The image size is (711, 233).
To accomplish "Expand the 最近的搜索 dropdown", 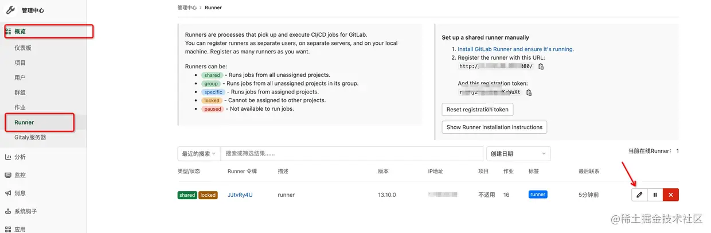I will coord(198,154).
